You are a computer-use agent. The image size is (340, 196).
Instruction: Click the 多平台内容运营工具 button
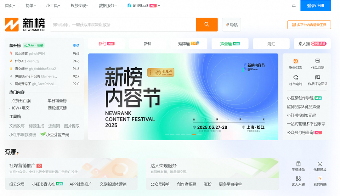coord(309,25)
